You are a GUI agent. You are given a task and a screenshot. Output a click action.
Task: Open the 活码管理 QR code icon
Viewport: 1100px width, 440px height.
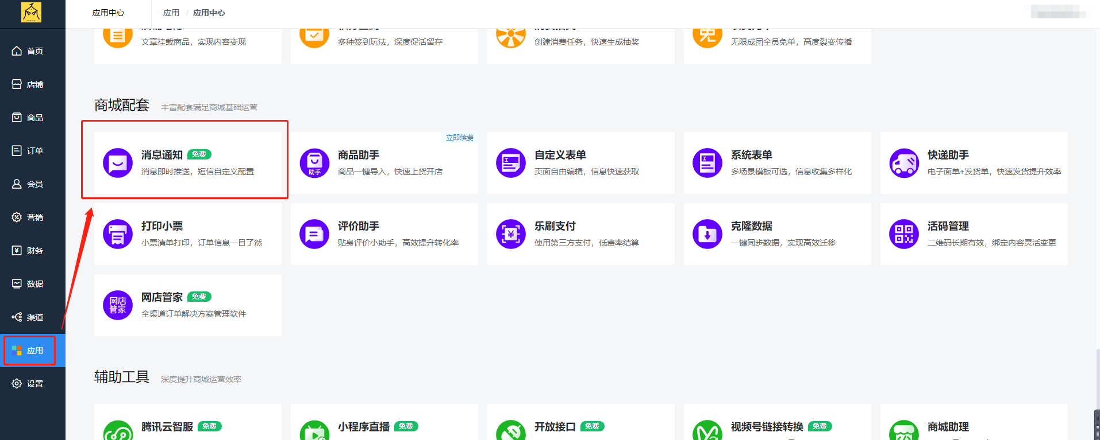904,234
